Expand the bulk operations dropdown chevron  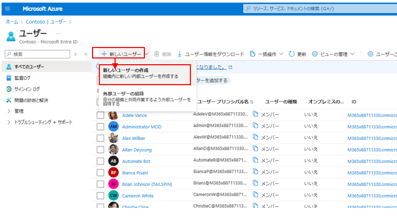click(x=281, y=54)
